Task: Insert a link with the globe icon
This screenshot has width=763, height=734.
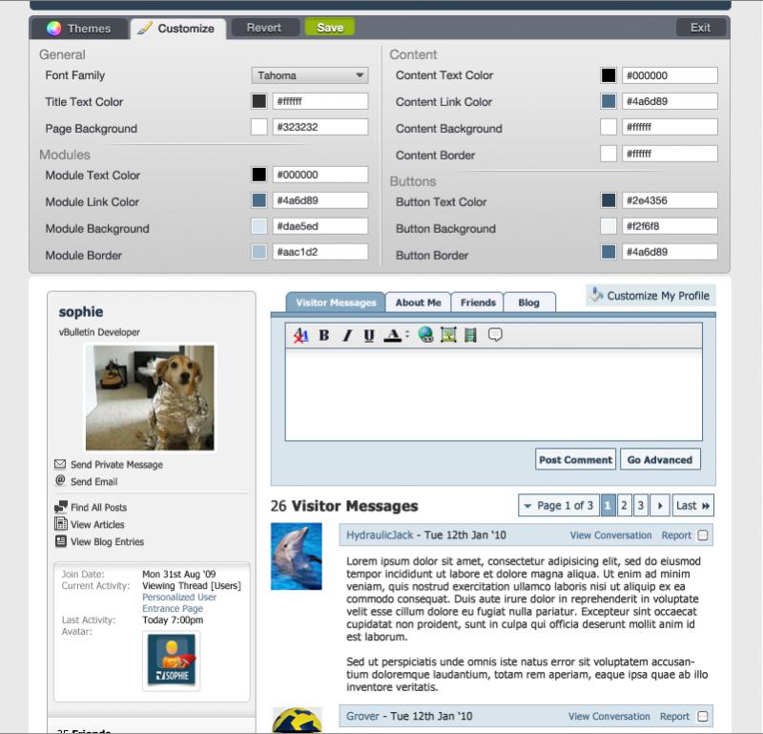Action: [x=425, y=335]
